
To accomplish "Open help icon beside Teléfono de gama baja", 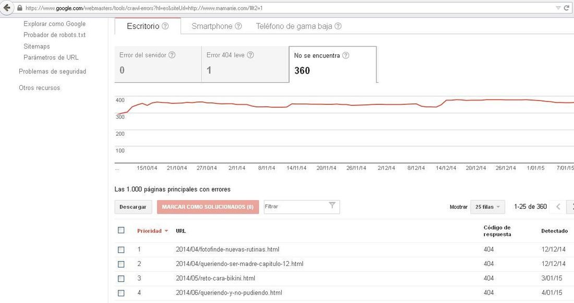I will point(338,26).
